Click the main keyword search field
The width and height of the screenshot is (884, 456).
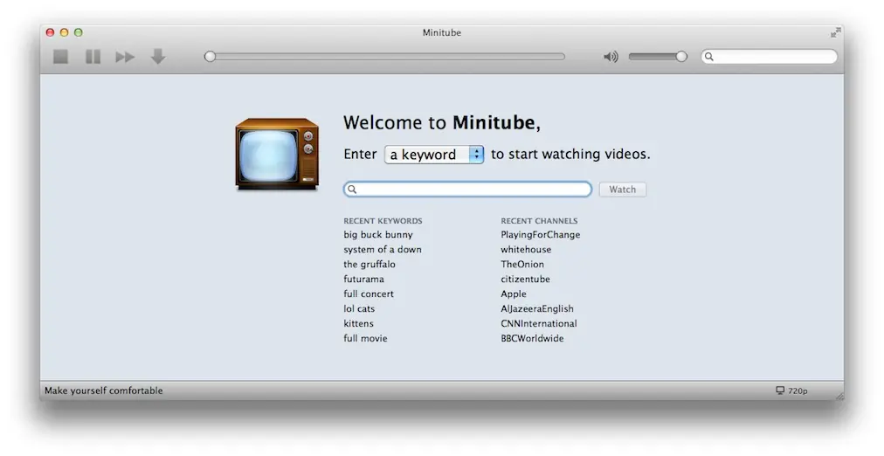pos(468,190)
